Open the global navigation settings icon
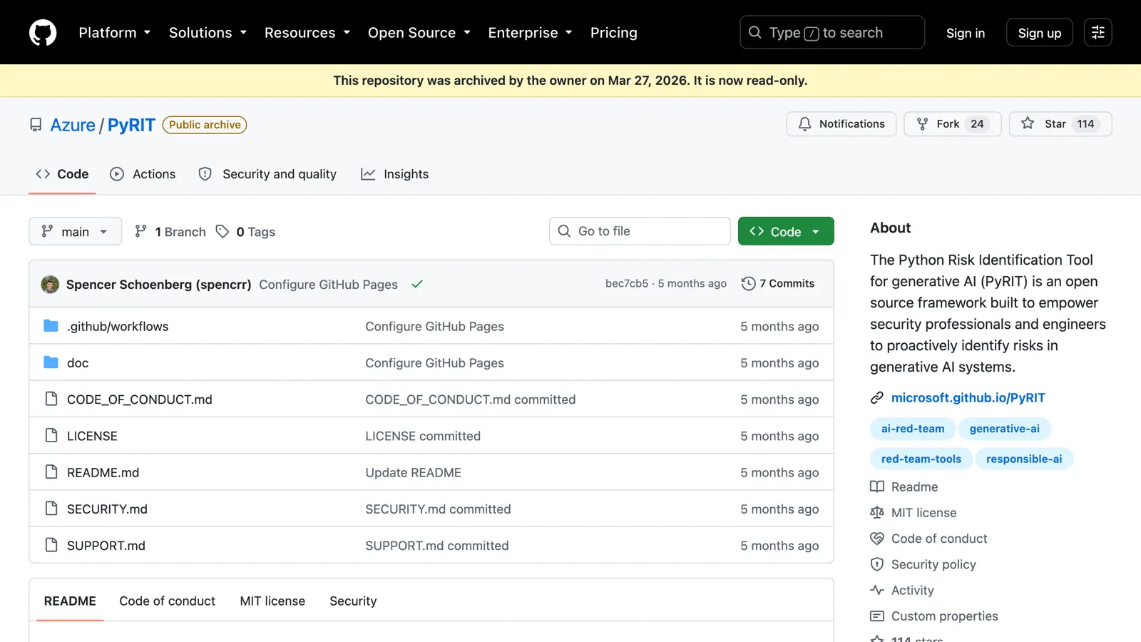The height and width of the screenshot is (642, 1141). [x=1097, y=32]
